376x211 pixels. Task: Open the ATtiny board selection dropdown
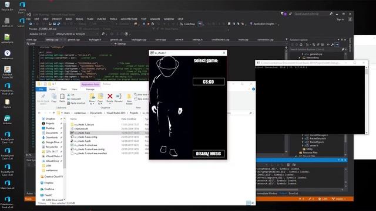point(77,34)
